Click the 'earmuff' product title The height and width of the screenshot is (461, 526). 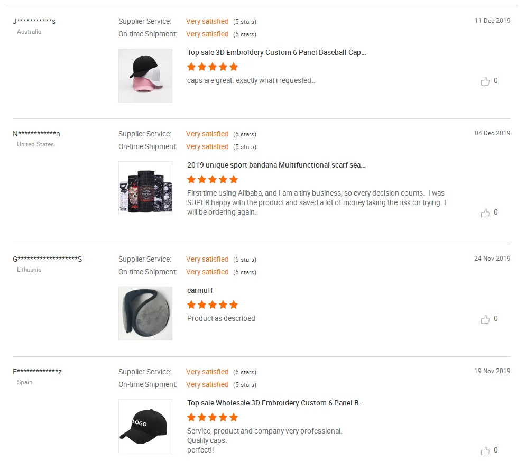(x=200, y=291)
